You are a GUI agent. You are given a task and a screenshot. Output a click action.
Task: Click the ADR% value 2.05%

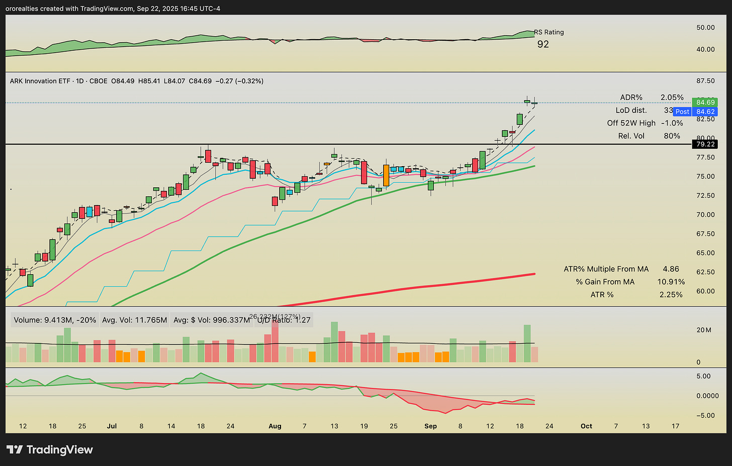coord(672,97)
